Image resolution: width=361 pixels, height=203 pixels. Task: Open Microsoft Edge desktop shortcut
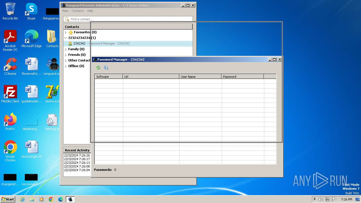click(x=31, y=39)
